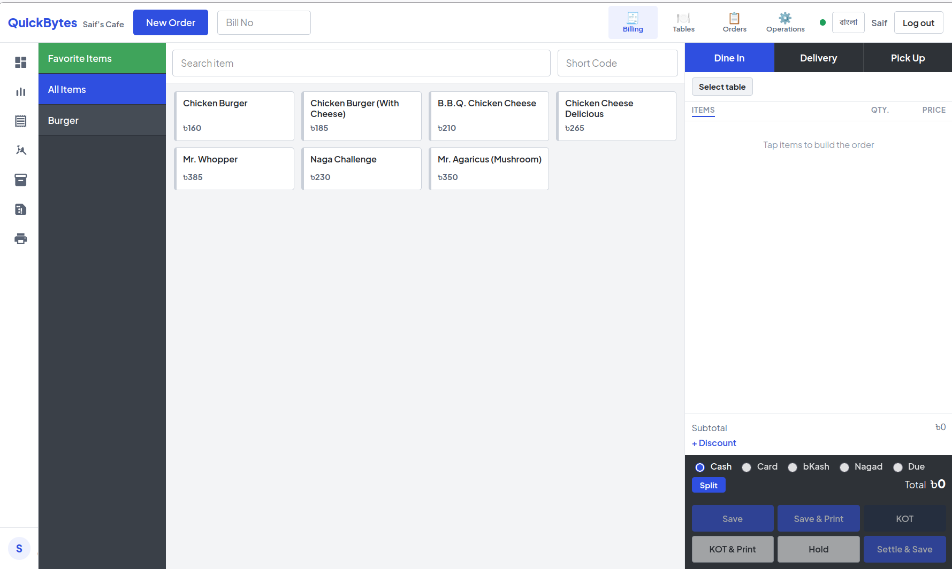The image size is (952, 569).
Task: Add B.B.Q. Chicken Cheese item
Action: 489,116
